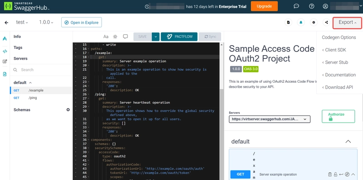Screen dimensions: 363x180
Task: Click the back arrow icon
Action: point(6,22)
